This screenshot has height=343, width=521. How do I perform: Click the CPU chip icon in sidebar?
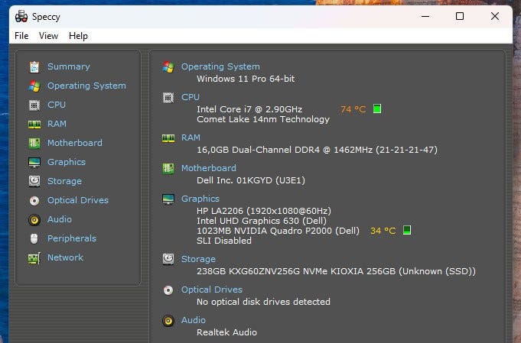[34, 105]
